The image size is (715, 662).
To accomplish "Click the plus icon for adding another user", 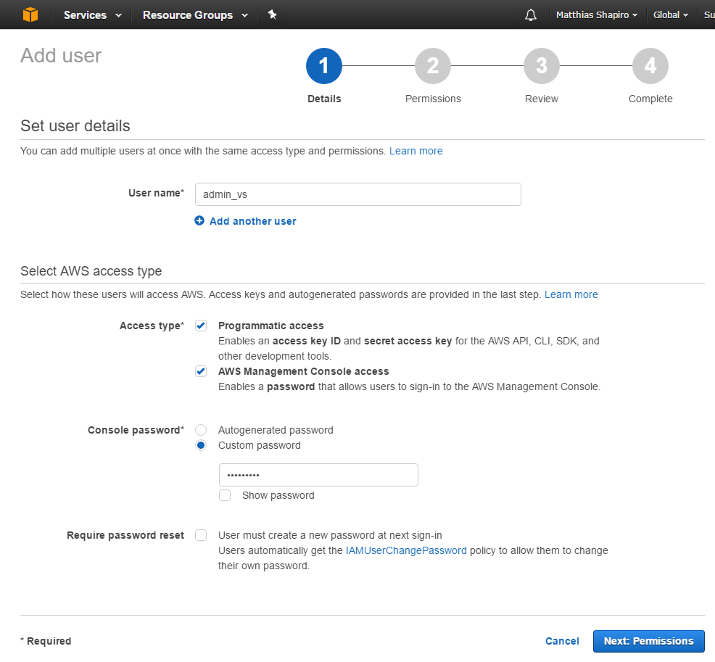I will tap(199, 221).
